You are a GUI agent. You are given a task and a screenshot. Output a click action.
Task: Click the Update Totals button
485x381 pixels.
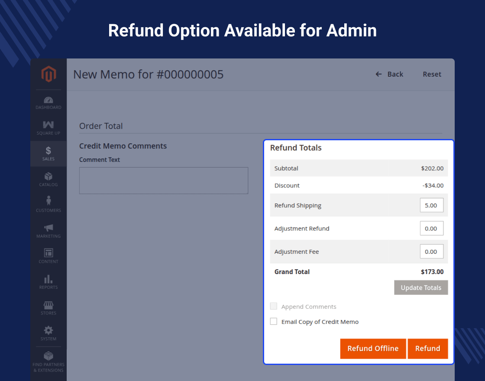tap(421, 287)
